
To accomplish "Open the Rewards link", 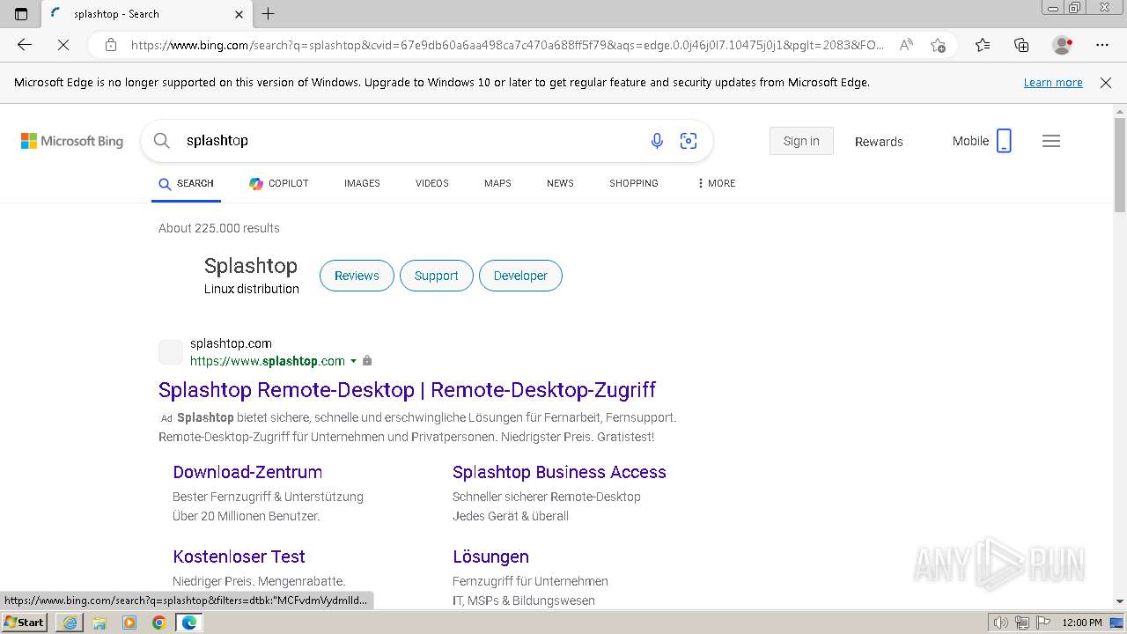I will coord(879,142).
